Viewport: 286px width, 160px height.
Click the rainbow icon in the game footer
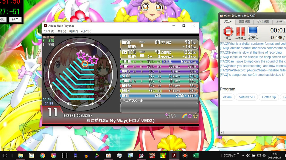coord(184,116)
